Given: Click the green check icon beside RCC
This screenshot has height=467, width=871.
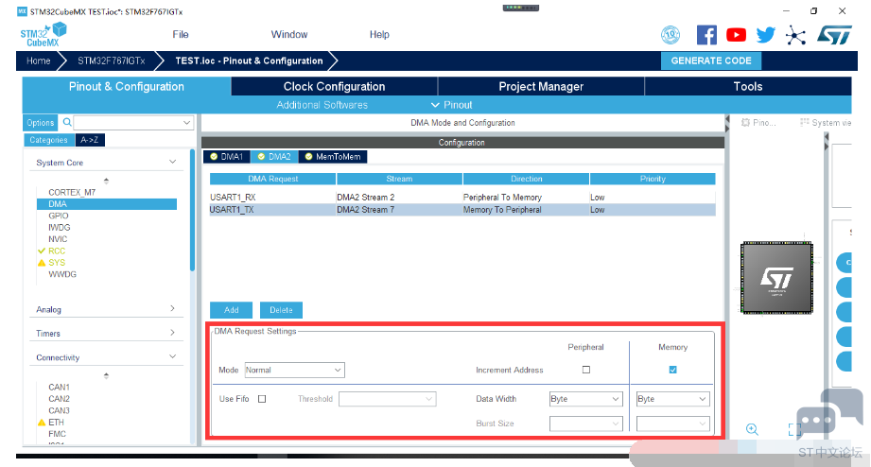Looking at the screenshot, I should pyautogui.click(x=42, y=251).
